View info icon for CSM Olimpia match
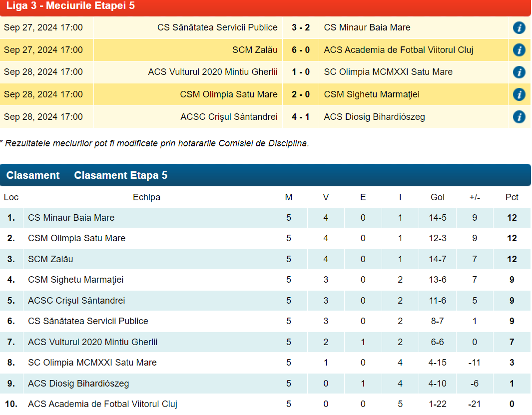532x415 pixels. (519, 94)
